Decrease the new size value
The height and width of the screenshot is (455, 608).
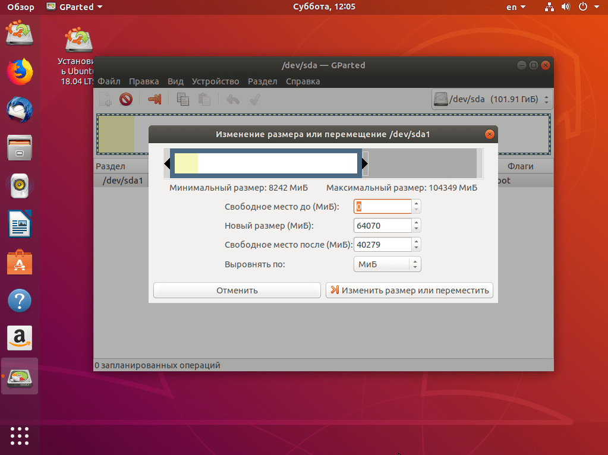click(x=416, y=229)
